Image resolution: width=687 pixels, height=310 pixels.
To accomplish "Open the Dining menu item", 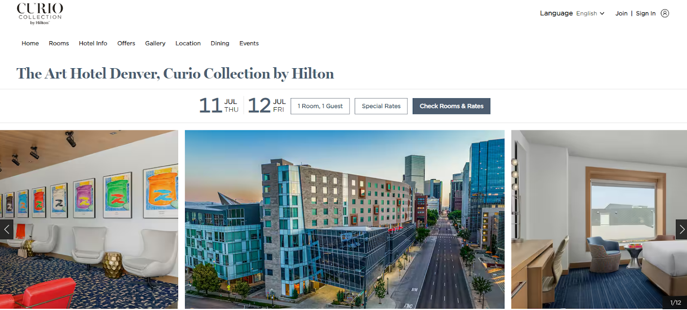I will pyautogui.click(x=220, y=43).
